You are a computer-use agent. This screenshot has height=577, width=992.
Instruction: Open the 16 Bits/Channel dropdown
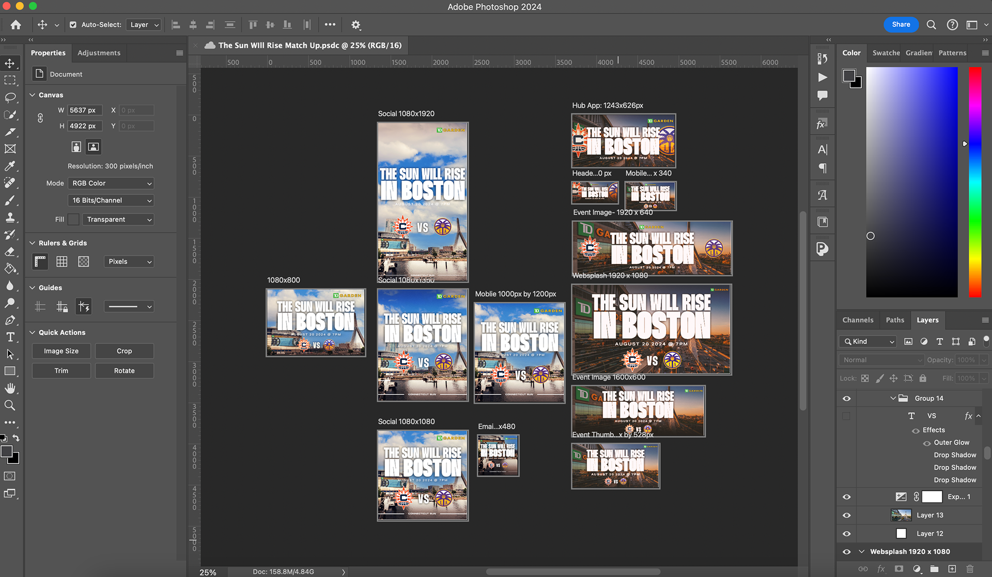point(111,200)
